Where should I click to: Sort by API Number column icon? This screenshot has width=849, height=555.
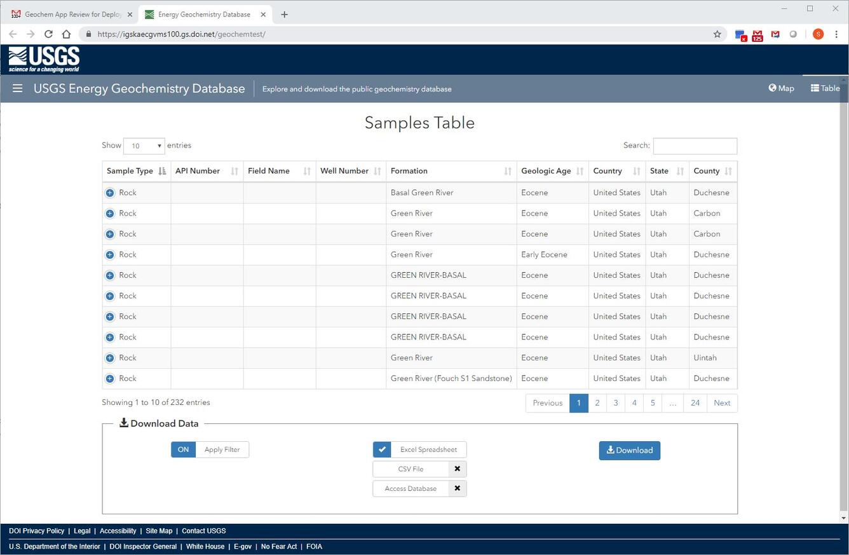point(234,171)
